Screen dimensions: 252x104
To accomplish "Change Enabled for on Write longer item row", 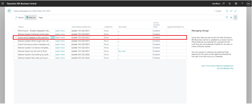I will coord(111,41).
